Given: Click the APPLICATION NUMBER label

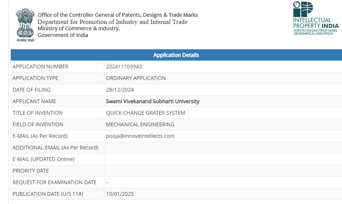Looking at the screenshot, I should point(40,67).
